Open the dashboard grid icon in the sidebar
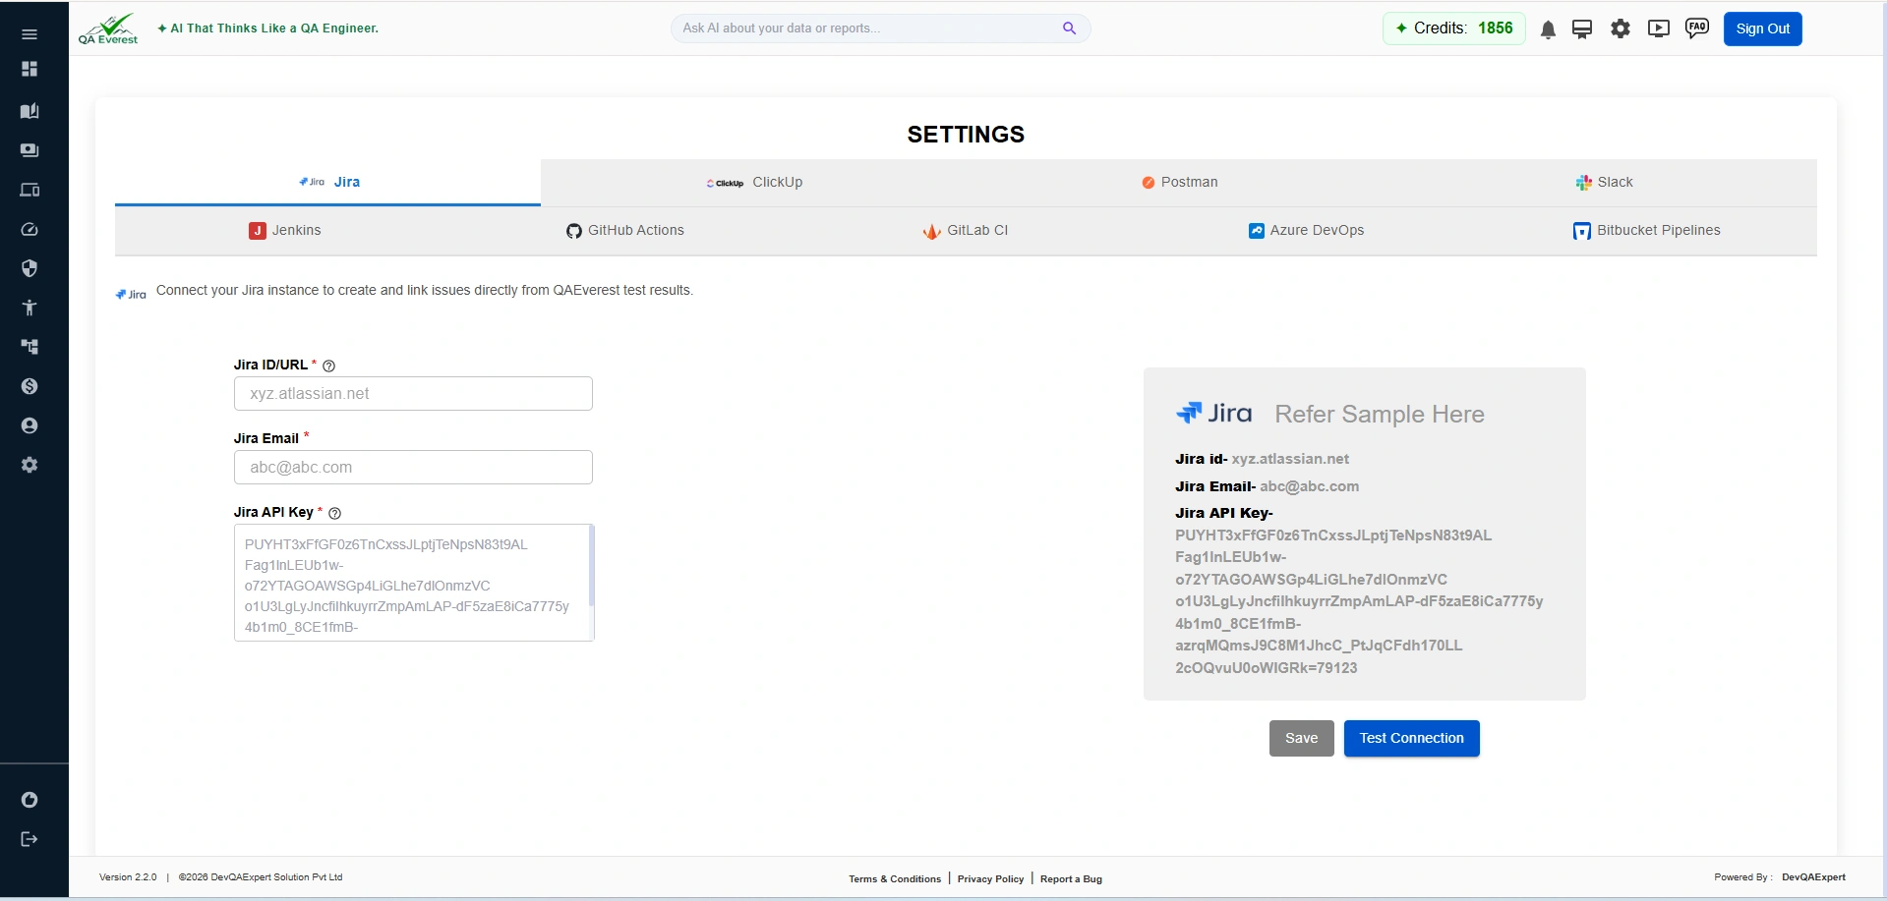 [29, 69]
